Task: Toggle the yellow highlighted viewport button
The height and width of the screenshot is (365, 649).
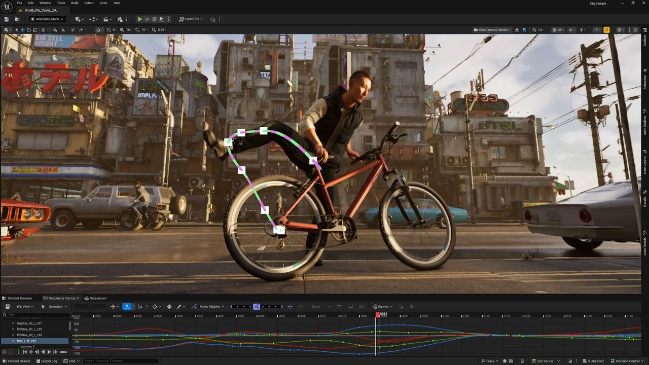Action: tap(606, 30)
